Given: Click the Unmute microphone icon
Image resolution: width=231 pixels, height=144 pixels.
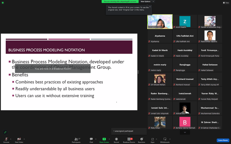Looking at the screenshot, I should click(x=6, y=139).
